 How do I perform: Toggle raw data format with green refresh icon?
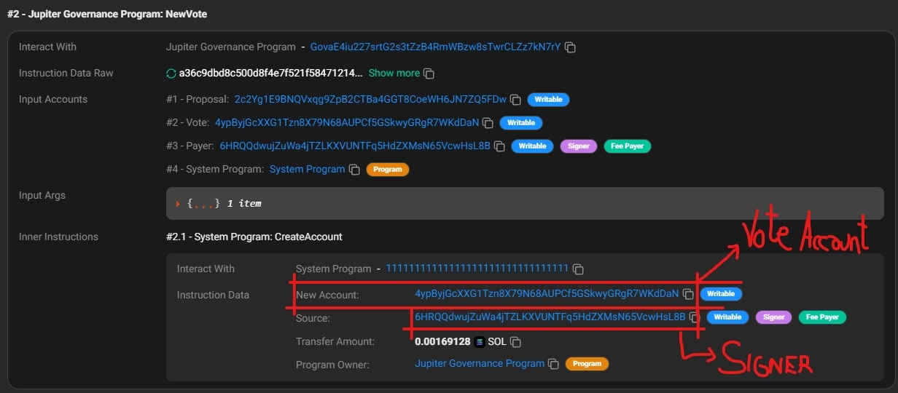[171, 74]
